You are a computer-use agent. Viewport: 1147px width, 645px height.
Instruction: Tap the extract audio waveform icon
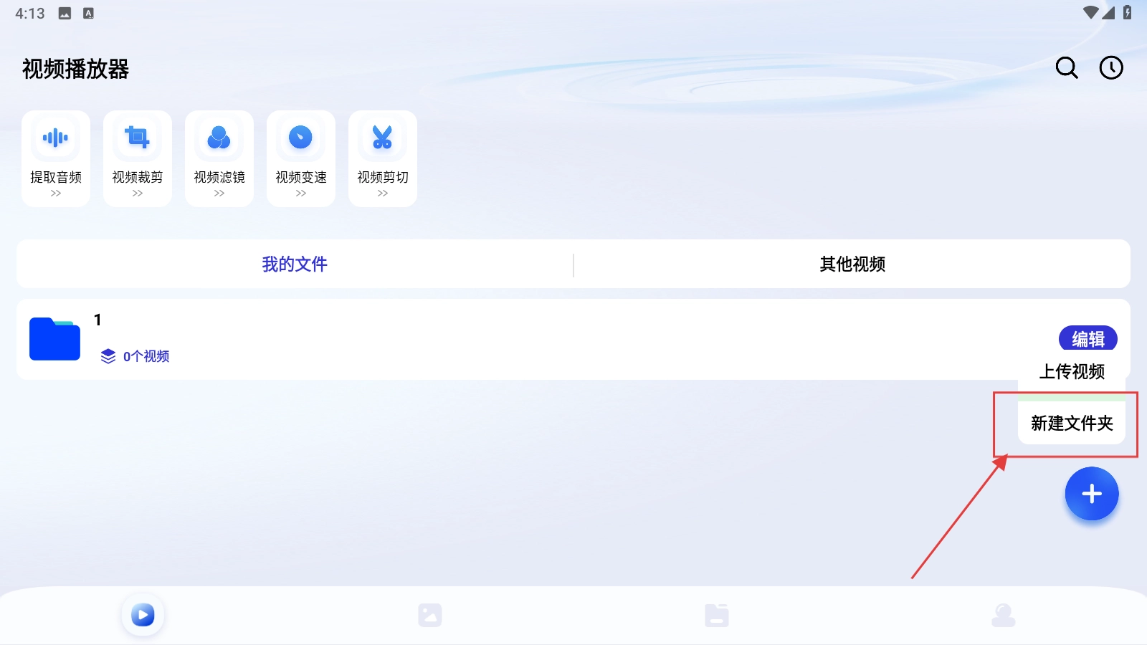[x=56, y=138]
